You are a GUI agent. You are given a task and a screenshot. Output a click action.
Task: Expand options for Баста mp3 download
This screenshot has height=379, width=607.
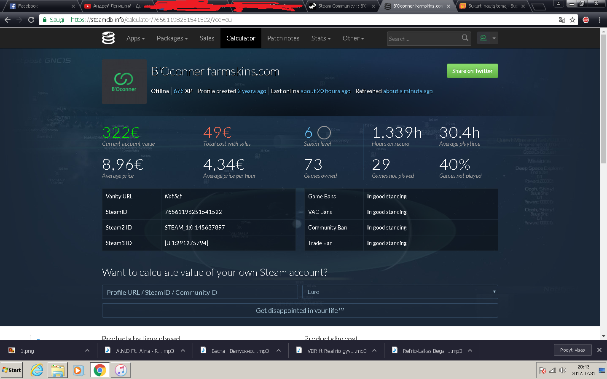(x=279, y=350)
